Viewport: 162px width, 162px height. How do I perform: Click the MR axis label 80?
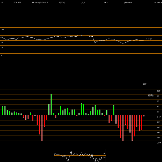coord(158,96)
